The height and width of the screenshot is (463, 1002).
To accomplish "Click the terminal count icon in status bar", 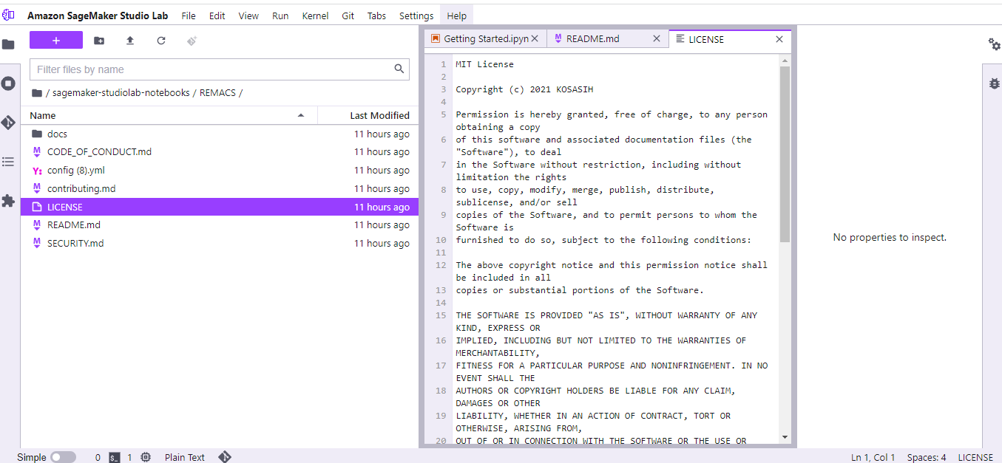I will (115, 457).
